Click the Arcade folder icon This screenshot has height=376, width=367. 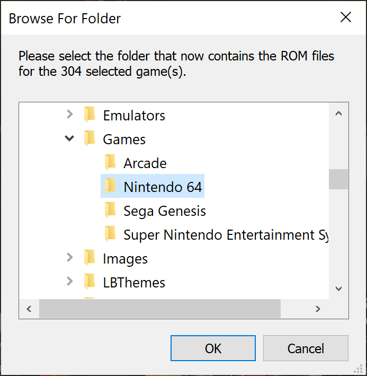click(x=110, y=162)
